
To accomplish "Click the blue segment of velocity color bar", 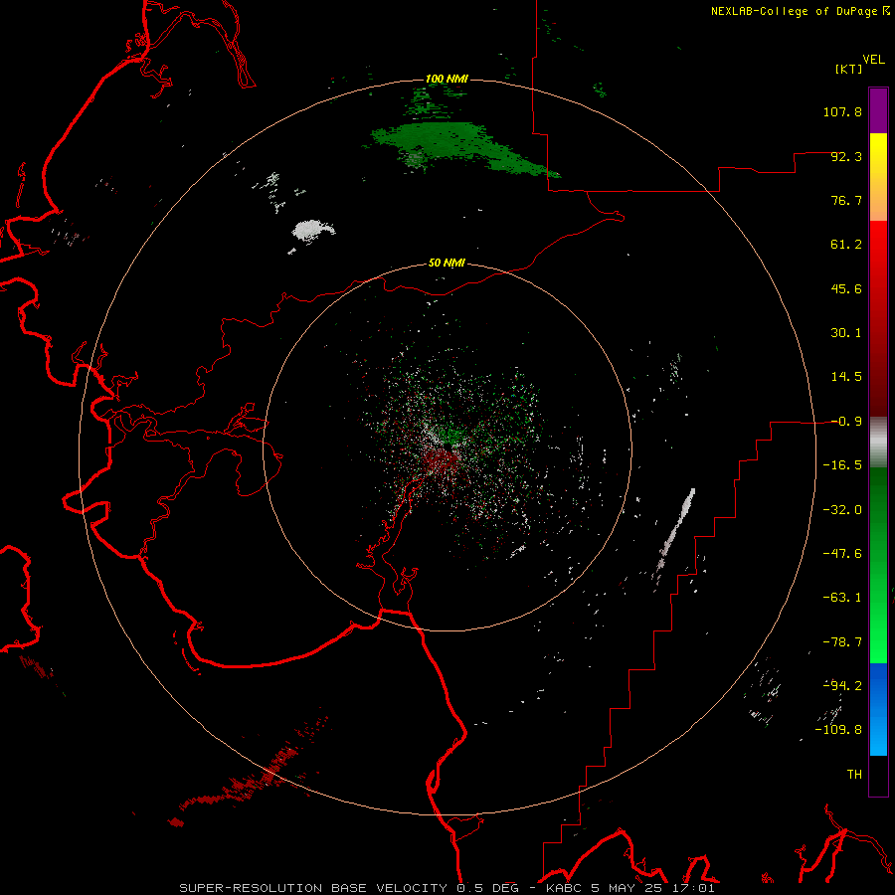I will [x=878, y=709].
